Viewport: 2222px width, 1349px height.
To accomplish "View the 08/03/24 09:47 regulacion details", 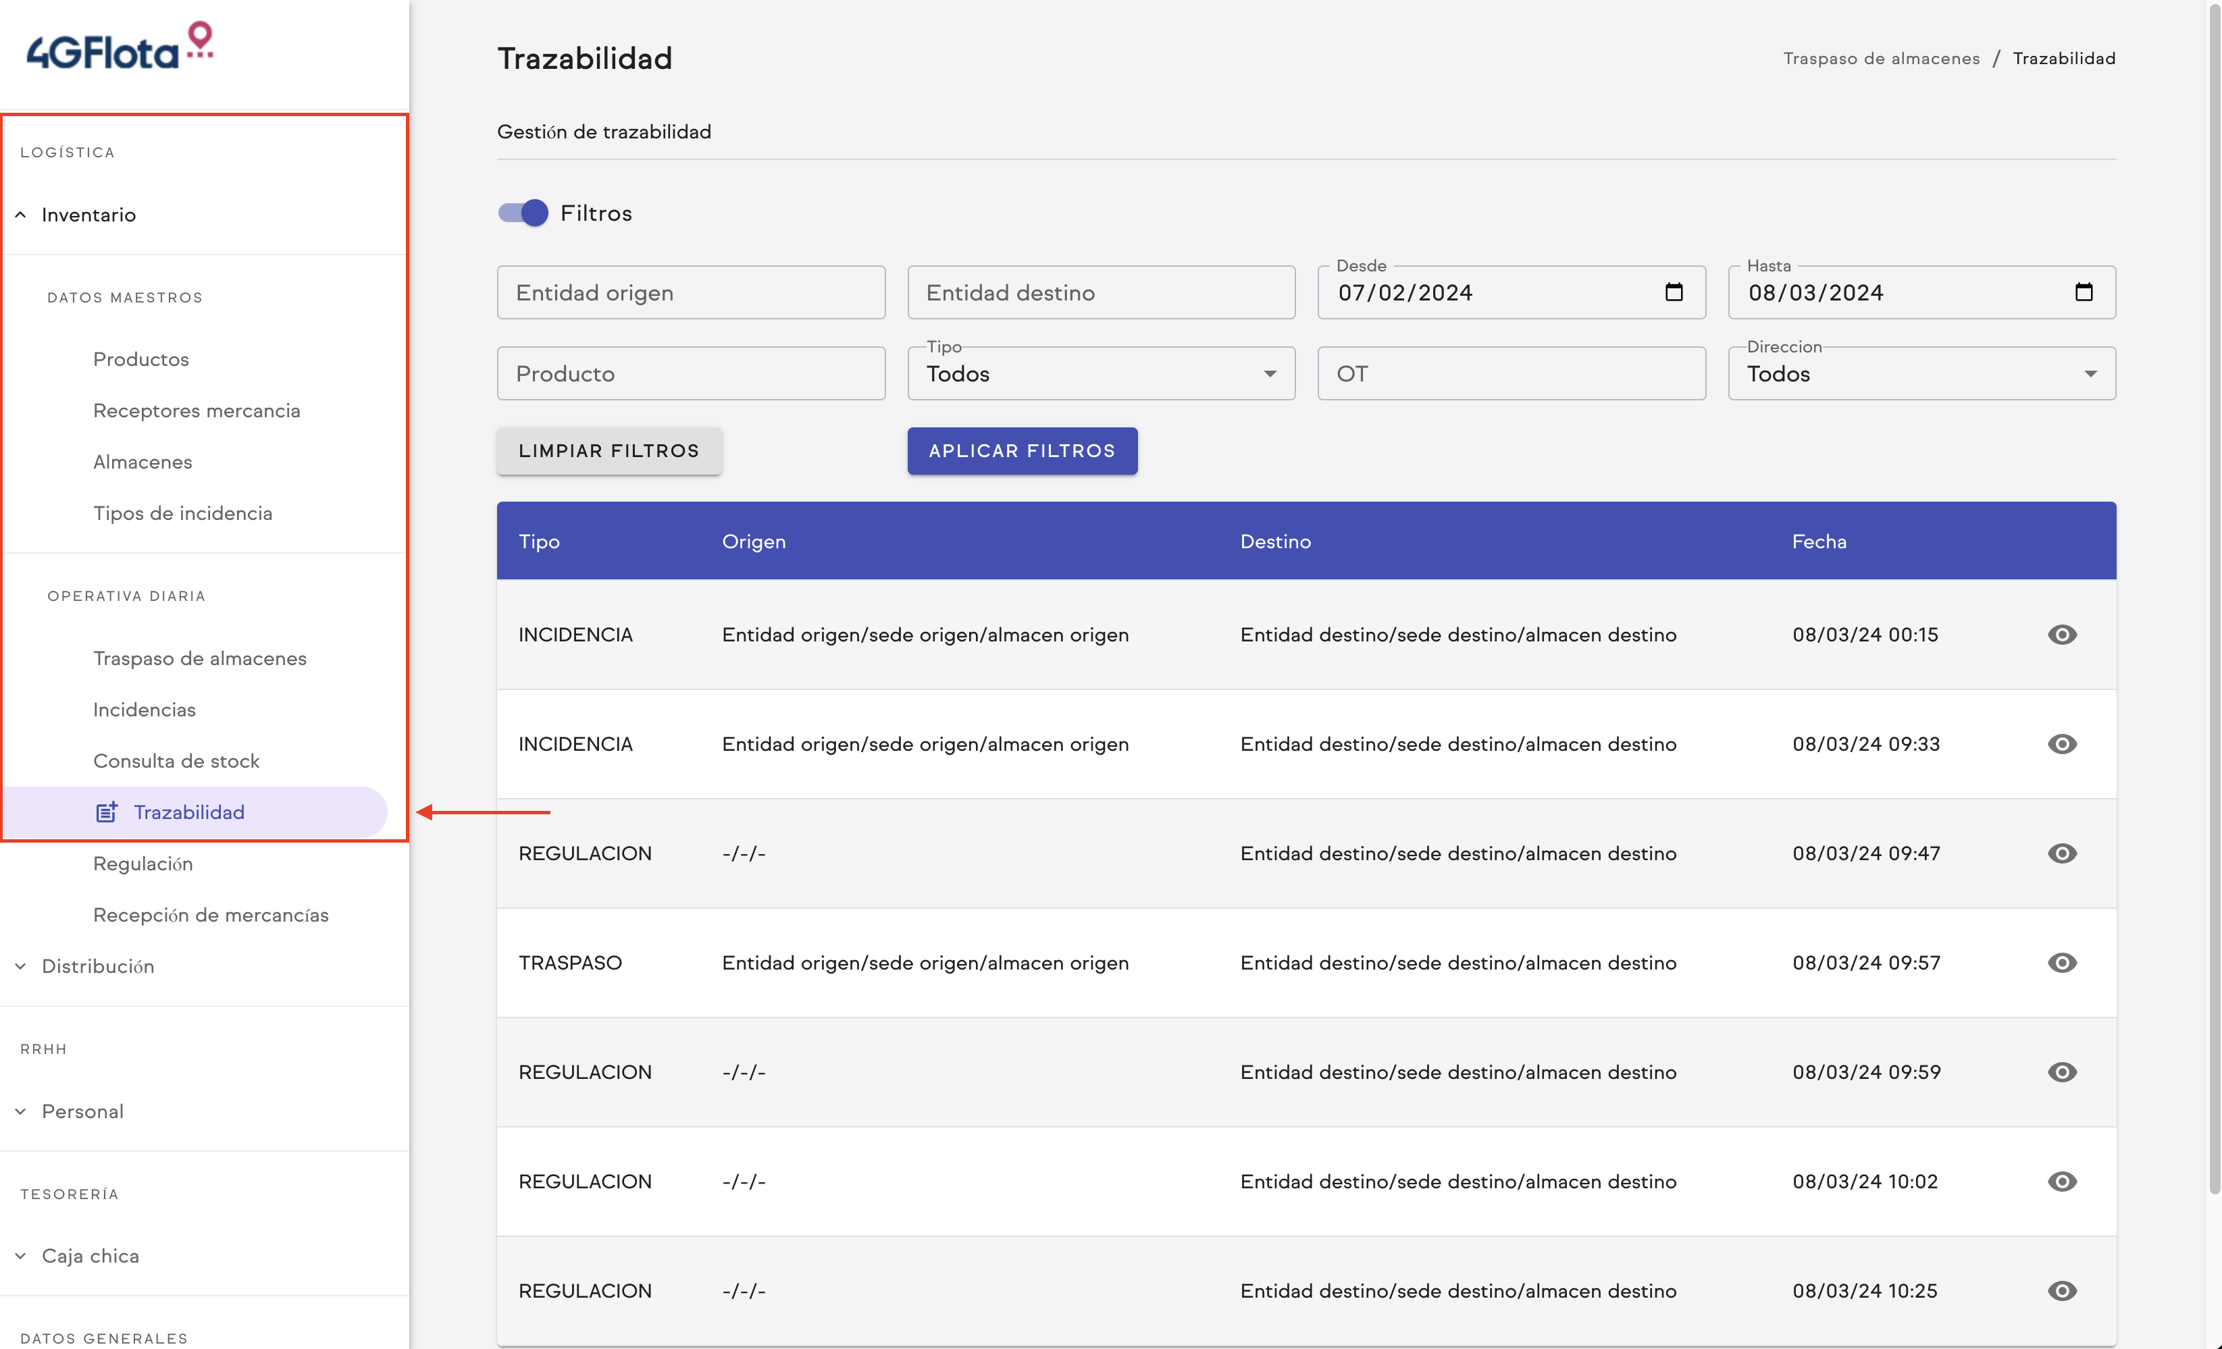I will pyautogui.click(x=2061, y=853).
